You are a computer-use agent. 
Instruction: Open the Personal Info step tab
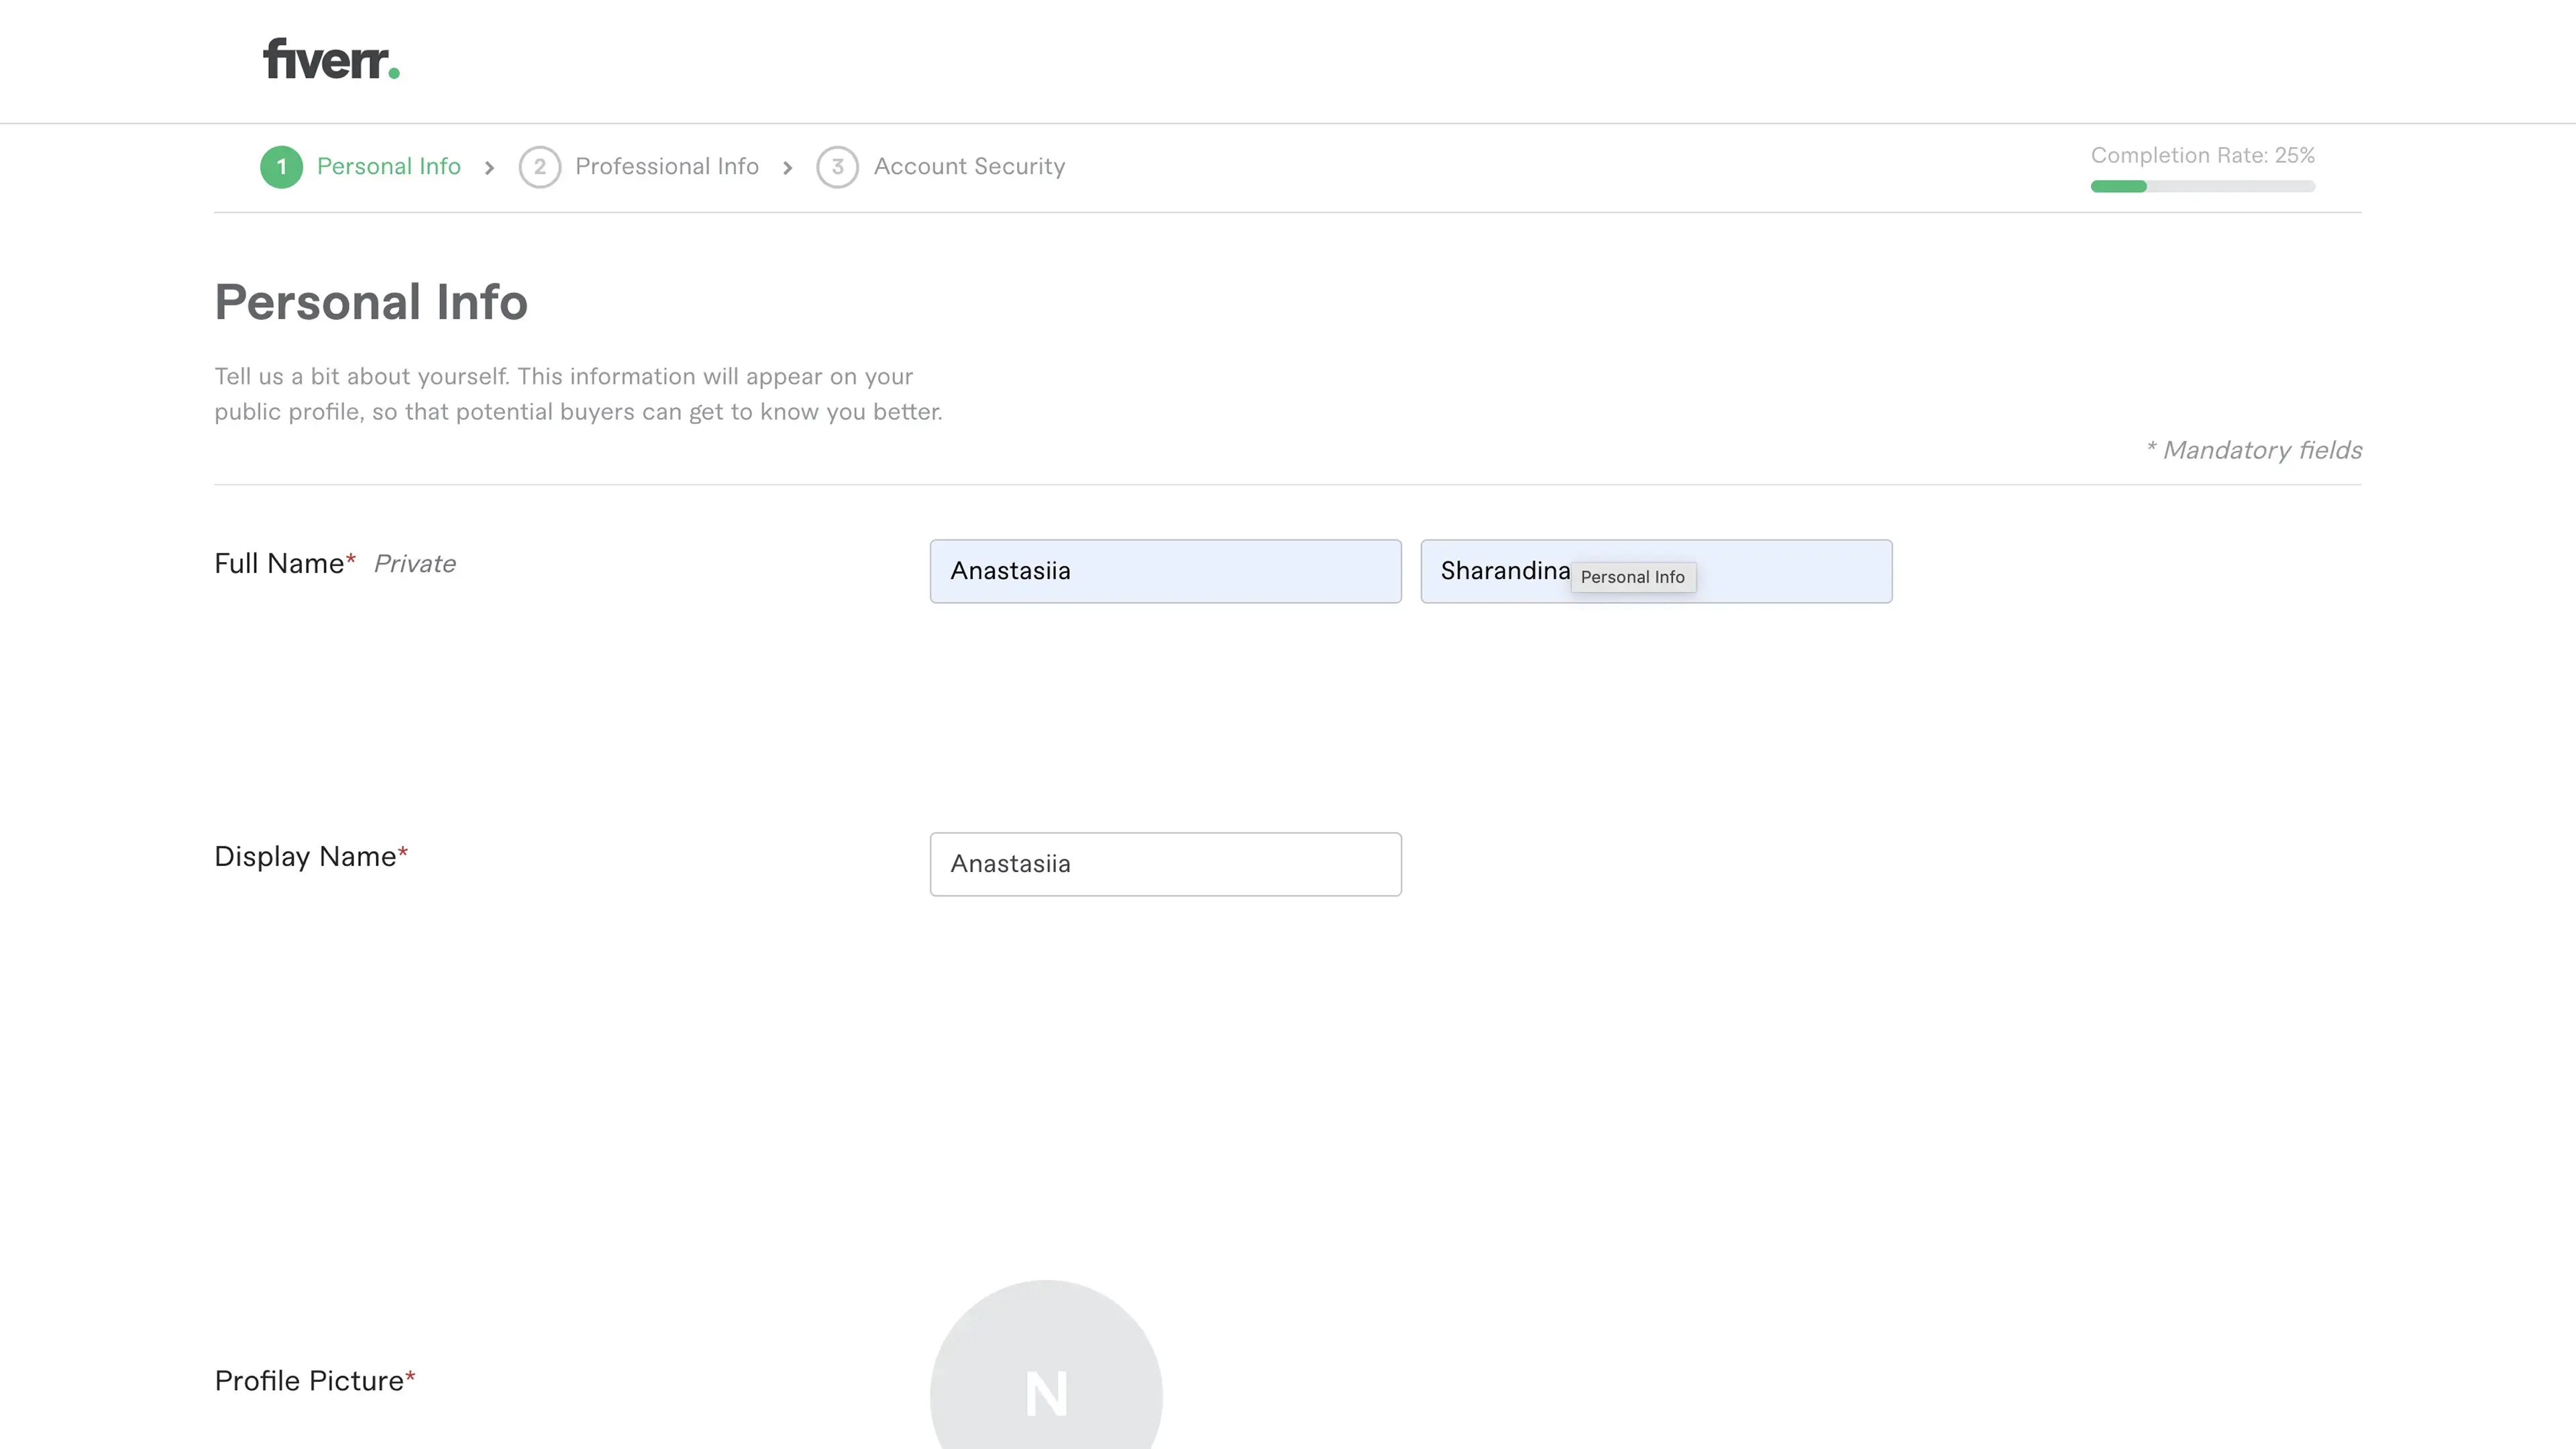388,167
